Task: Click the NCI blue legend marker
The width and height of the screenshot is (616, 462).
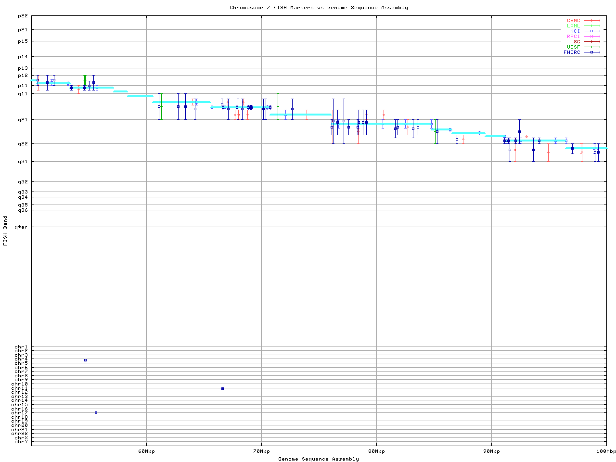Action: point(591,31)
